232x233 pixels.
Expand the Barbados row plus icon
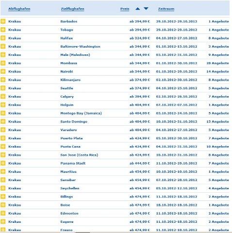tap(3, 21)
